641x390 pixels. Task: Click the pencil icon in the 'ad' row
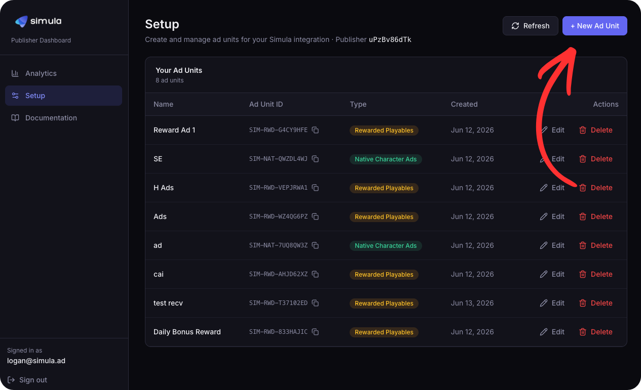pos(544,245)
